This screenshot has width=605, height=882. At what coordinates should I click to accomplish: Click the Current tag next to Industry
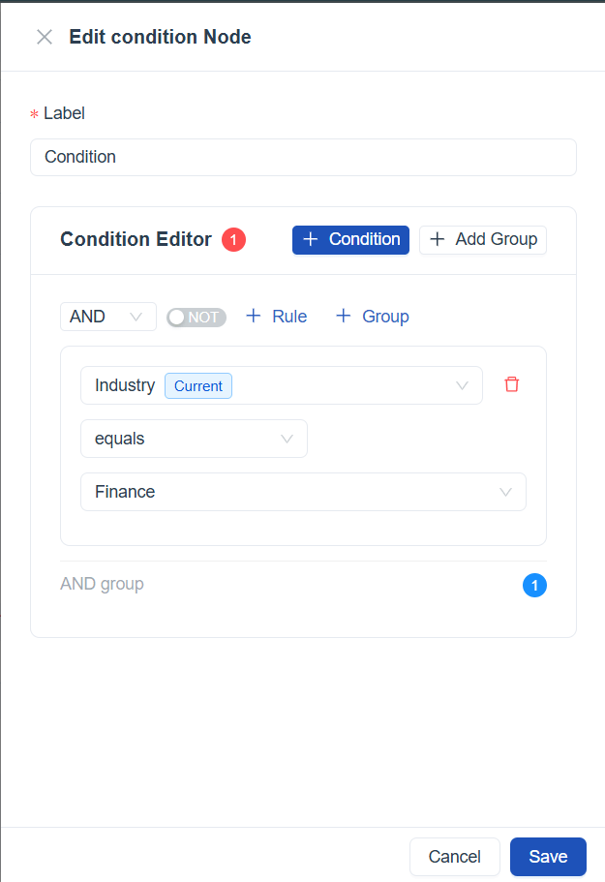(x=198, y=385)
